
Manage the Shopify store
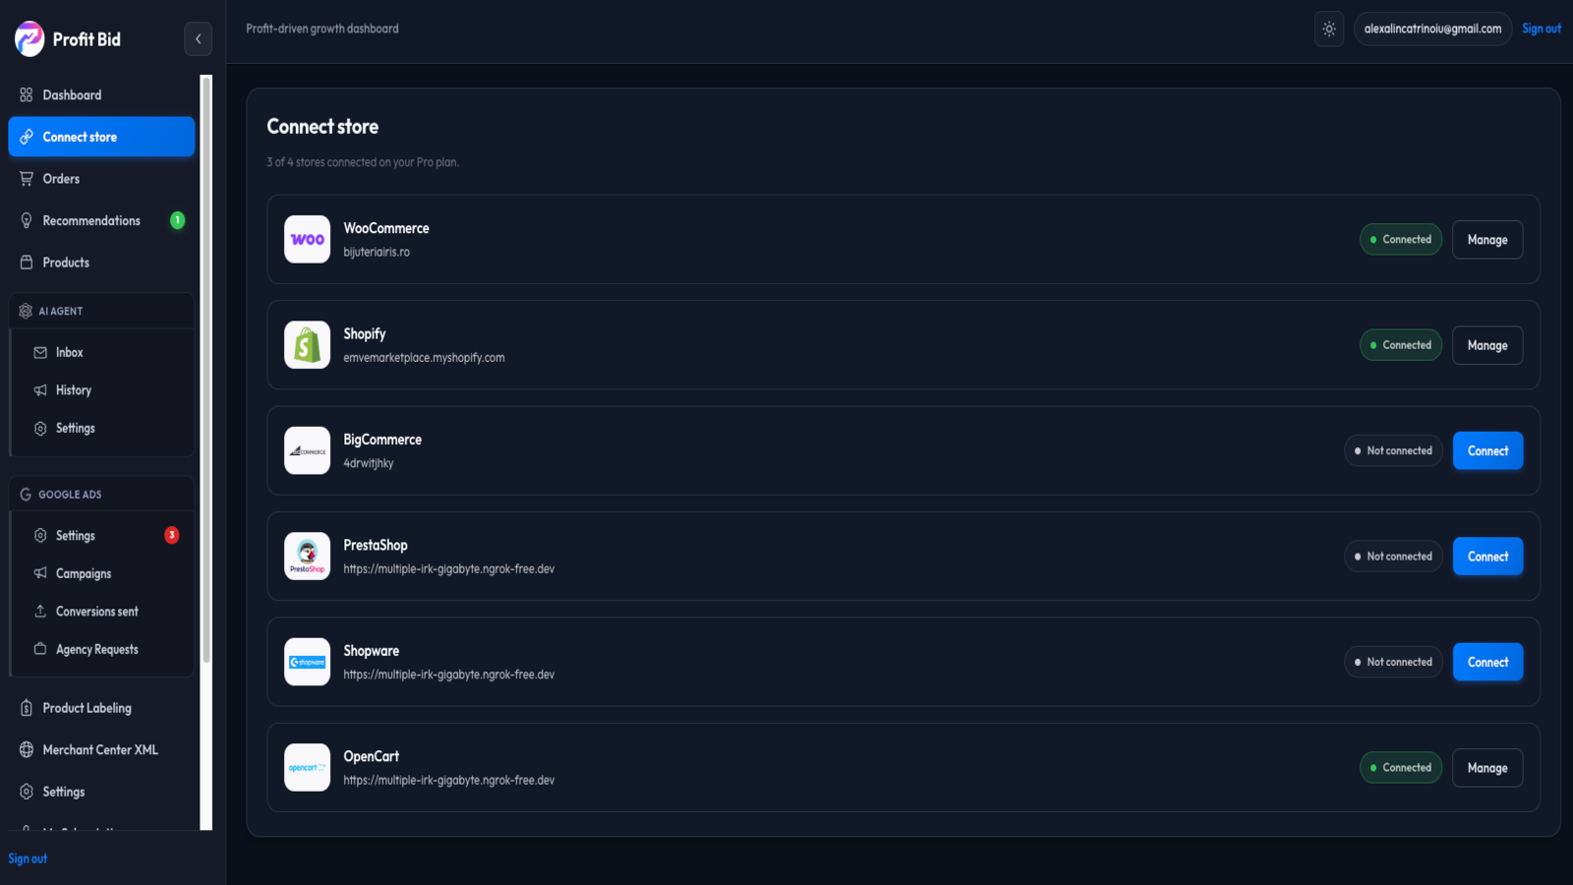pos(1487,345)
